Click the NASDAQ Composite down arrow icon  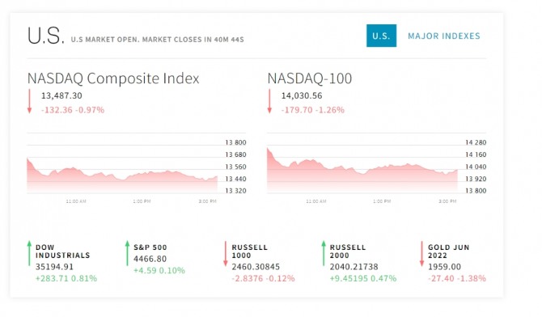29,101
